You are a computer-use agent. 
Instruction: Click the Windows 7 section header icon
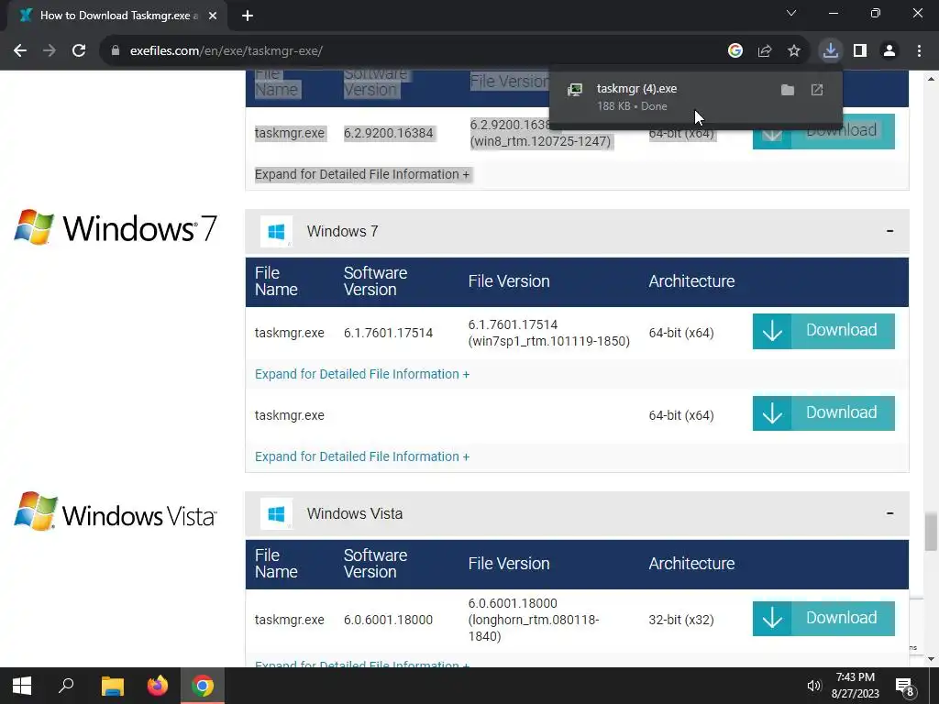(x=276, y=231)
